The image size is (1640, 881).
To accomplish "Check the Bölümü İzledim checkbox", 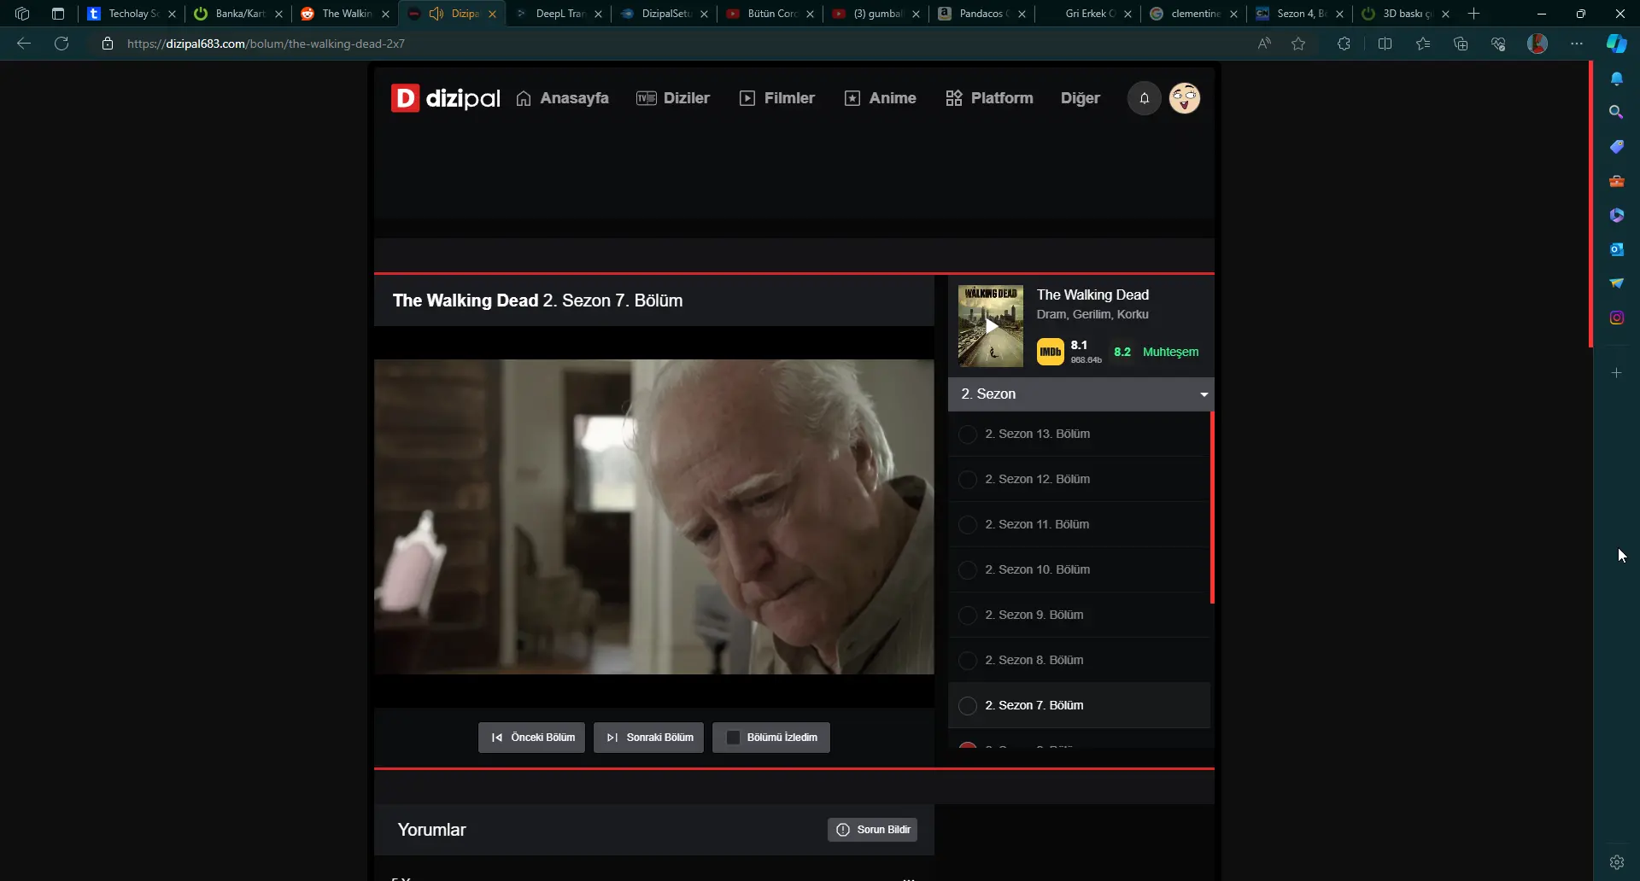I will [x=733, y=738].
